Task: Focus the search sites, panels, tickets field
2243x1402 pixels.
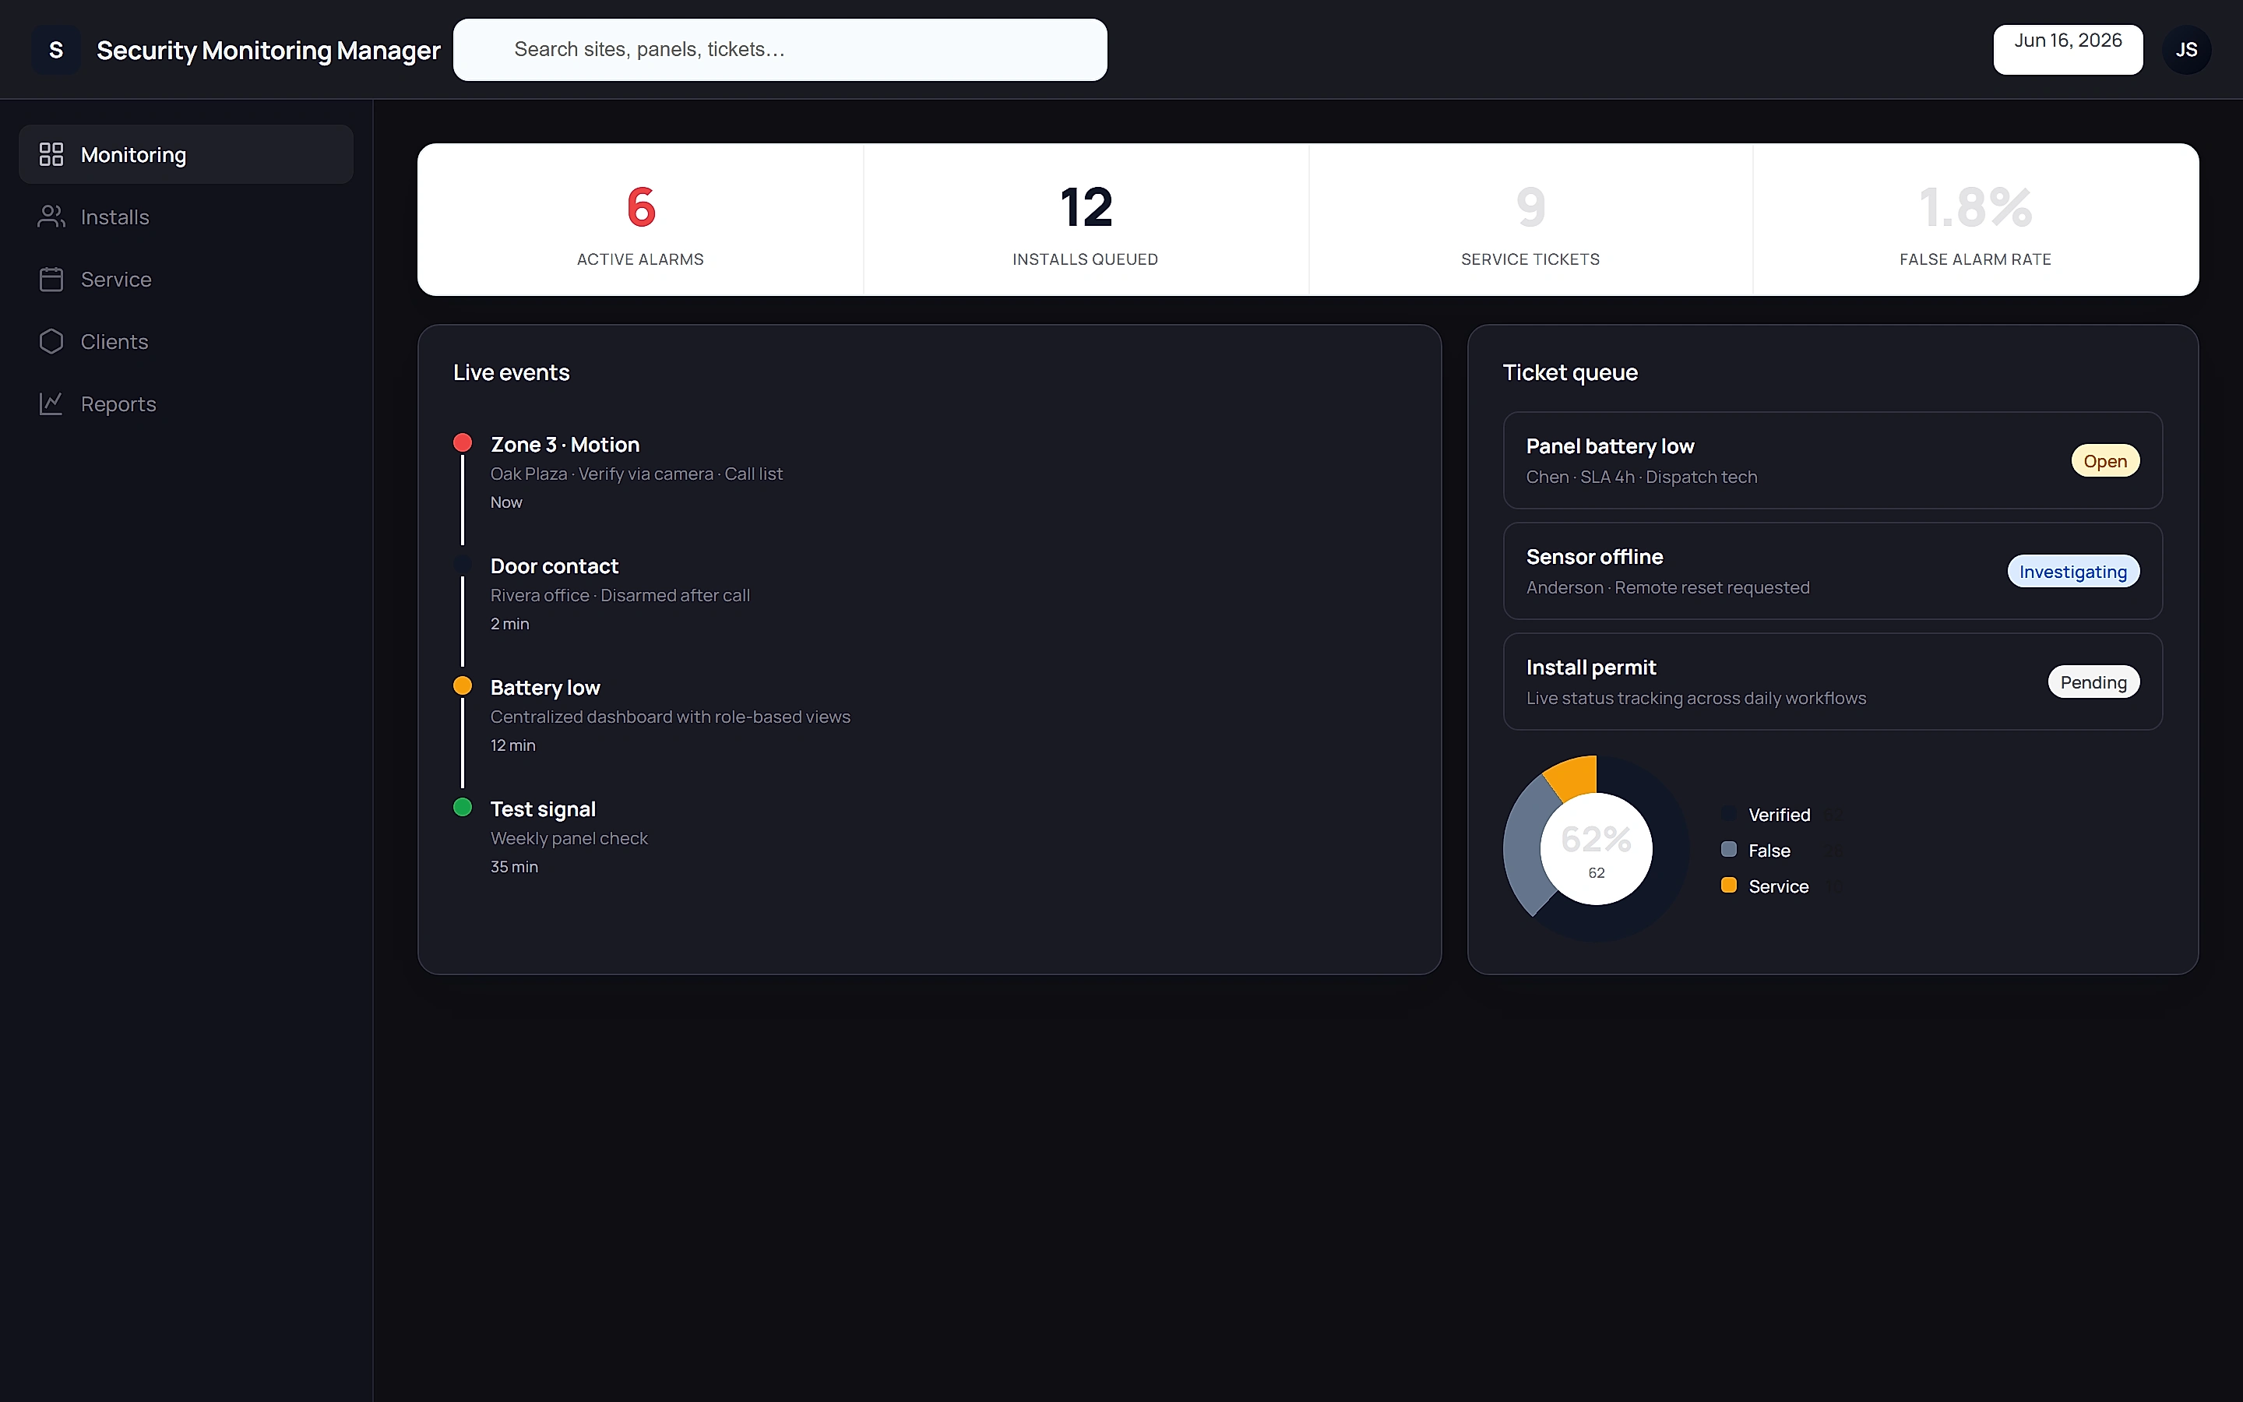Action: [x=780, y=50]
